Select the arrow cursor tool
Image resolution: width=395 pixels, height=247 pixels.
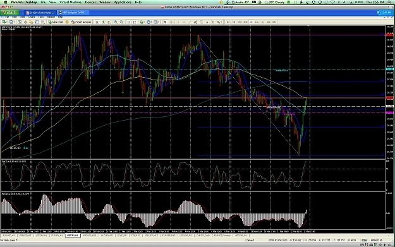pos(165,22)
